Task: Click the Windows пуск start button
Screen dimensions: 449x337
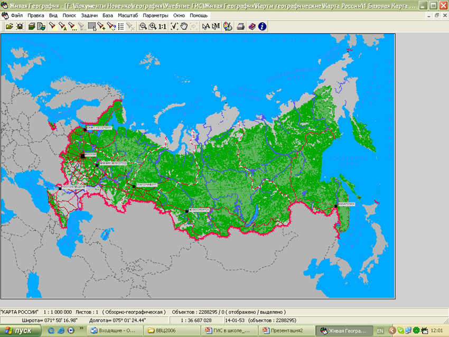Action: point(20,331)
